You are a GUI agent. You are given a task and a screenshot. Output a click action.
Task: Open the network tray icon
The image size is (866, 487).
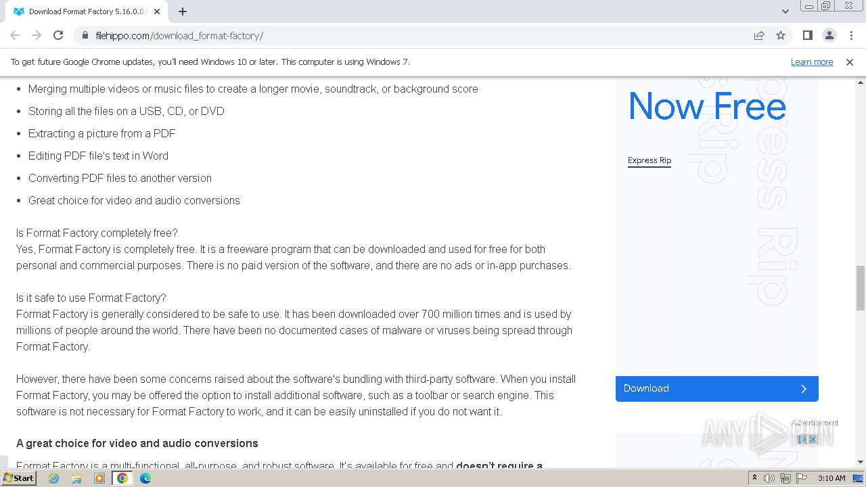tap(785, 478)
